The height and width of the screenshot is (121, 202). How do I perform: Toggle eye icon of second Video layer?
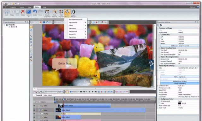tap(34, 110)
